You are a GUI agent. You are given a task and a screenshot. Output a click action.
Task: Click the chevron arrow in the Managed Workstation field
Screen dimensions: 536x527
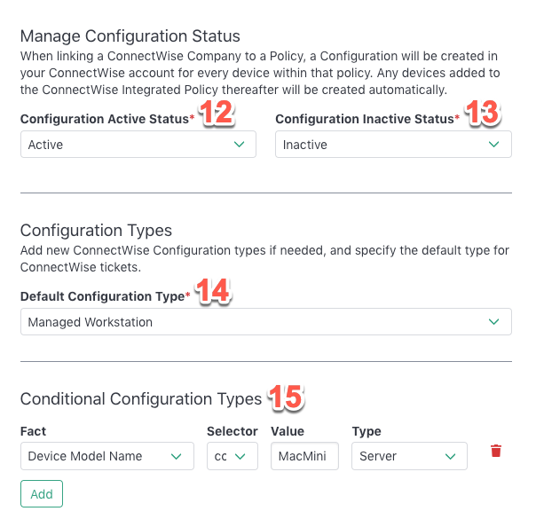tap(493, 321)
